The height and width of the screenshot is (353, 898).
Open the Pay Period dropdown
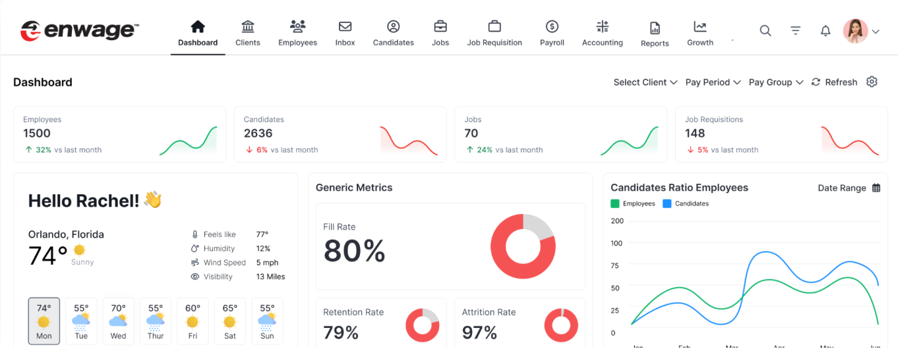(713, 82)
